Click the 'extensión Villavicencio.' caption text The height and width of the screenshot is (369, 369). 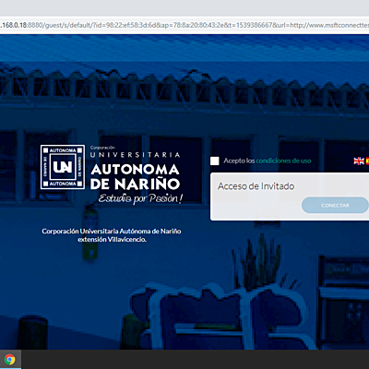[x=112, y=239]
